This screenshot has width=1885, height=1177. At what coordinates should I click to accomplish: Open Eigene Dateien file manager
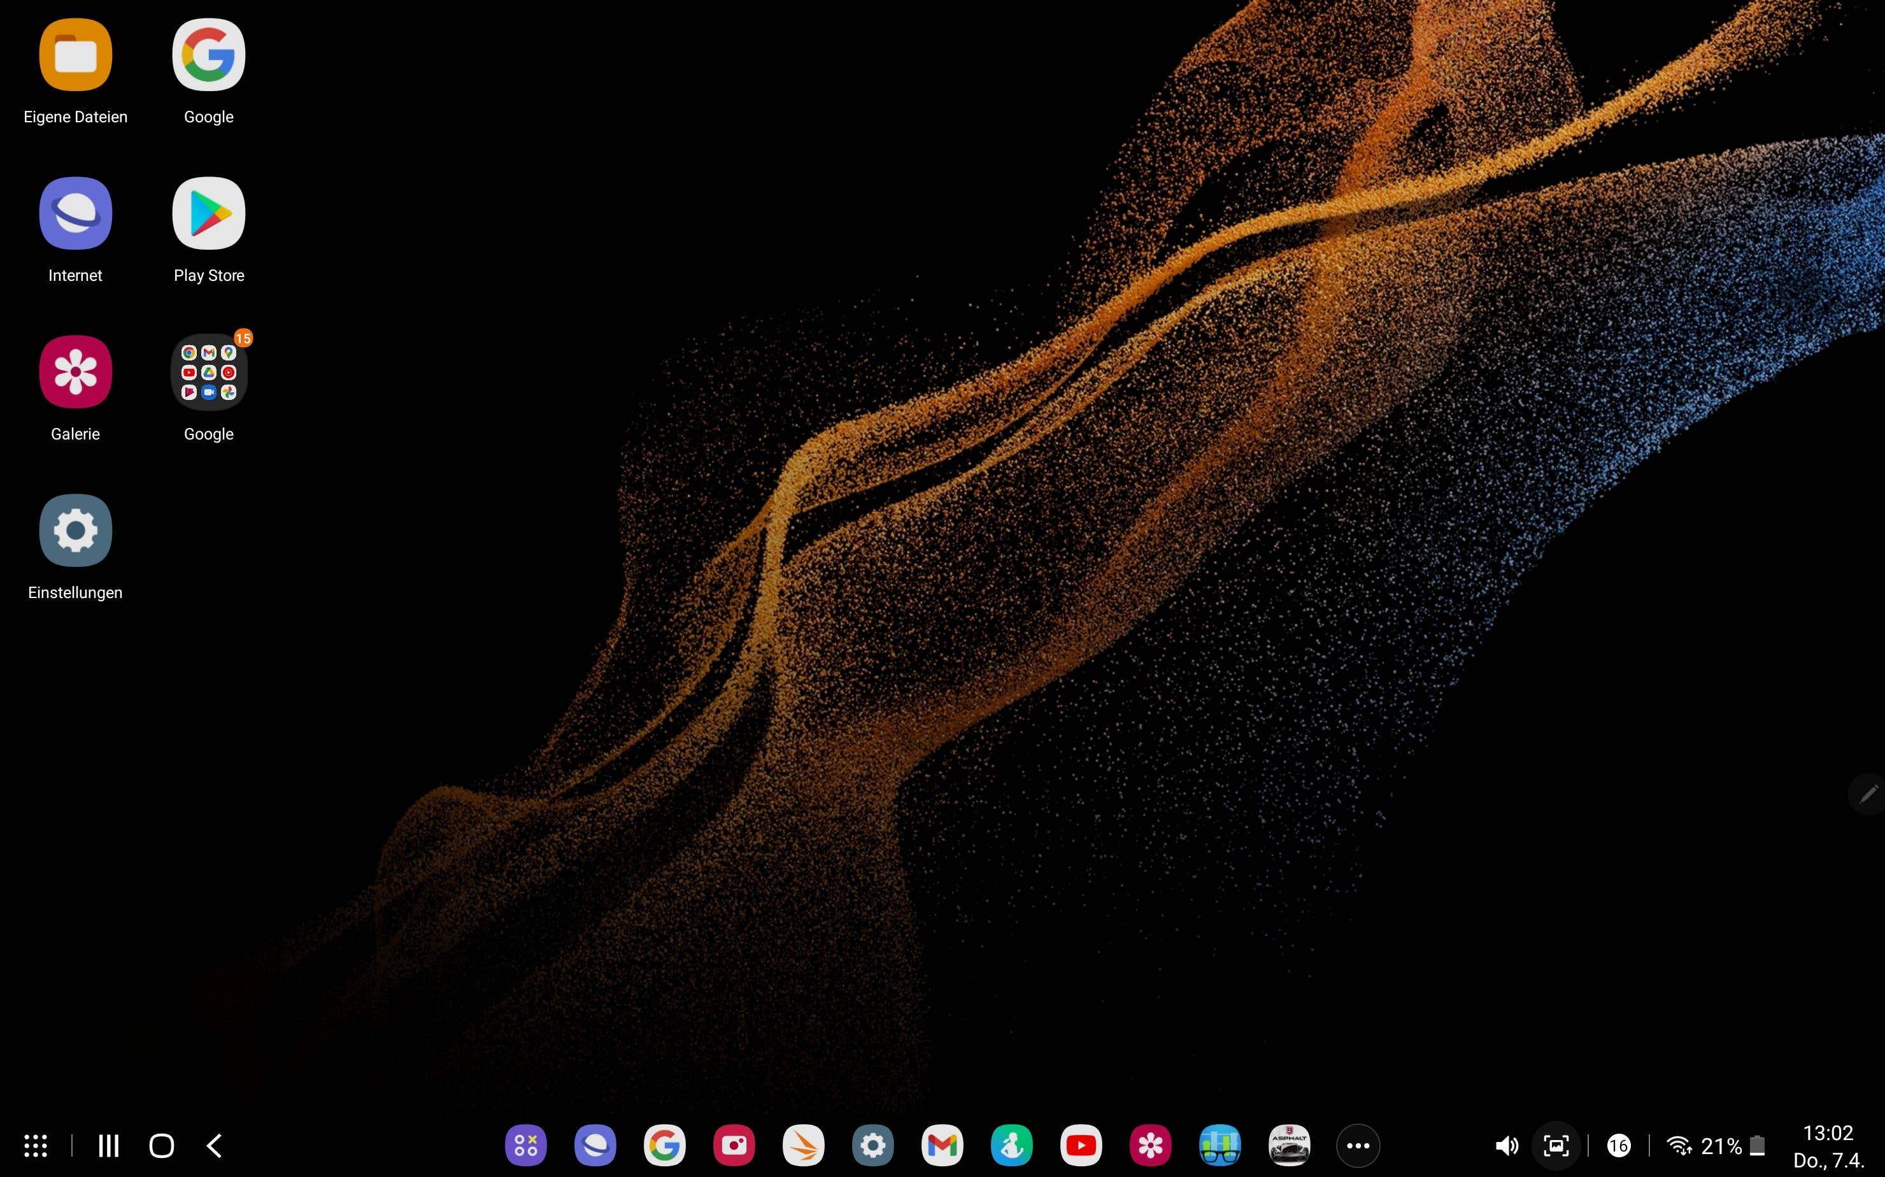tap(75, 55)
